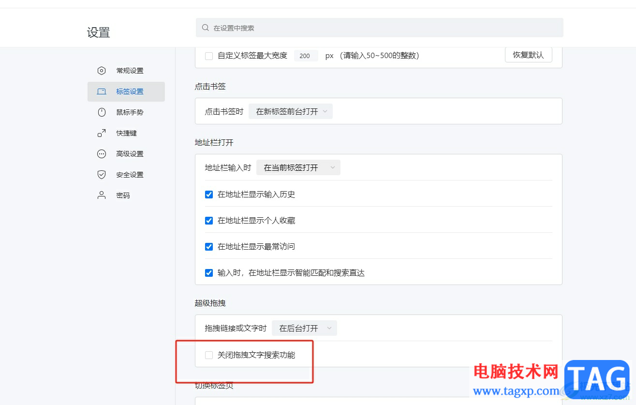Select the 快捷键 shortcut icon

coord(101,133)
